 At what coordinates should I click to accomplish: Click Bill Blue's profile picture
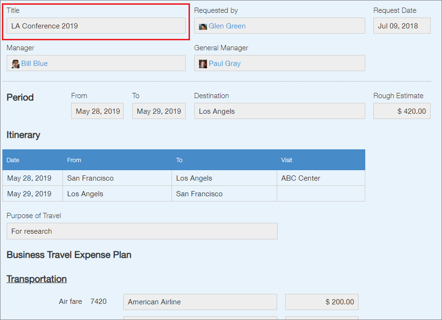pos(16,64)
